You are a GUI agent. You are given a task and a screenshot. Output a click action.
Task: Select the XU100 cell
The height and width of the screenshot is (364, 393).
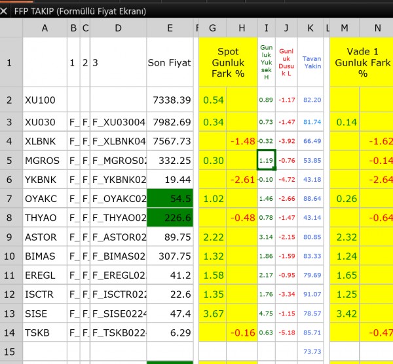coord(45,100)
